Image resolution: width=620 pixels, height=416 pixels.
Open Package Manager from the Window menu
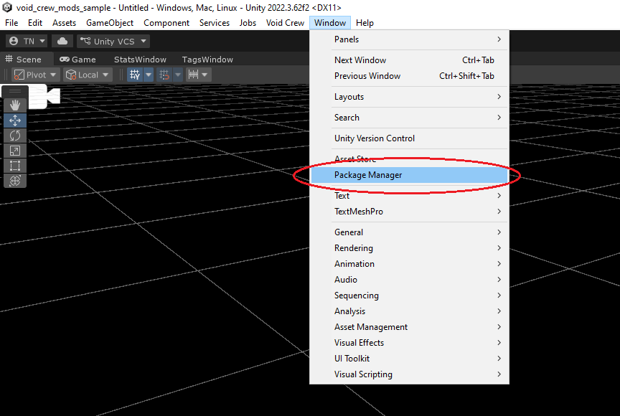368,175
